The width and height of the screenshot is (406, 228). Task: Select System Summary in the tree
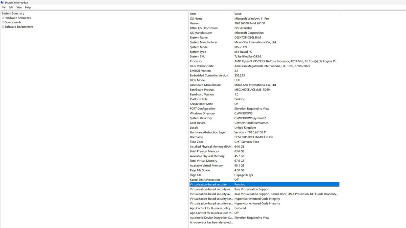tap(13, 14)
